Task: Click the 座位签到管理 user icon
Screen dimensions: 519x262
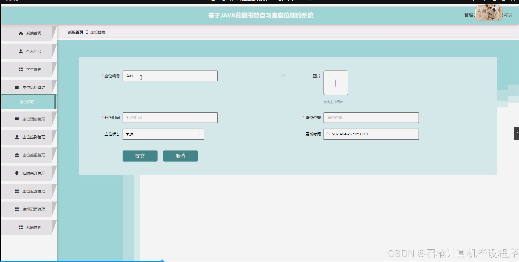Action: [16, 137]
